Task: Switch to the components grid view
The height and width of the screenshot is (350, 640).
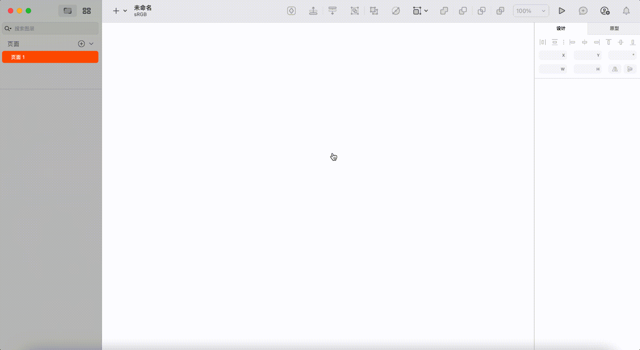Action: pos(87,11)
